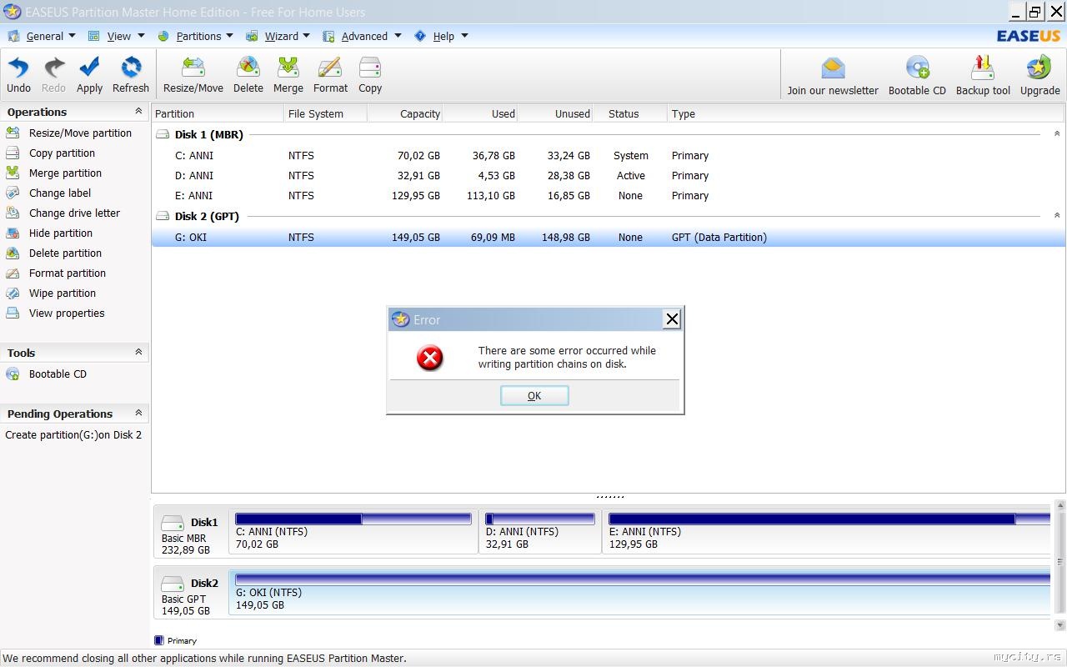This screenshot has width=1067, height=667.
Task: Collapse the Disk 1 (MBR) group
Action: pyautogui.click(x=1057, y=134)
